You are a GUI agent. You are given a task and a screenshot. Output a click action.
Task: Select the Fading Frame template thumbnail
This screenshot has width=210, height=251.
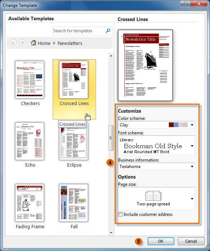(30, 203)
